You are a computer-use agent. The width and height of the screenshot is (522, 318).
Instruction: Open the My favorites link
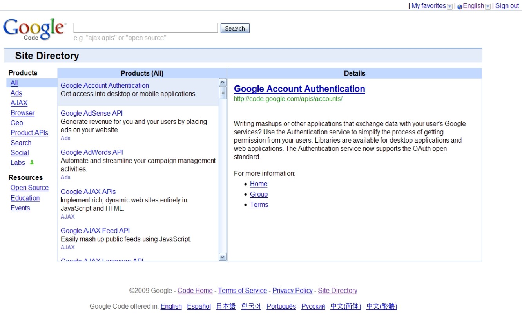(429, 6)
